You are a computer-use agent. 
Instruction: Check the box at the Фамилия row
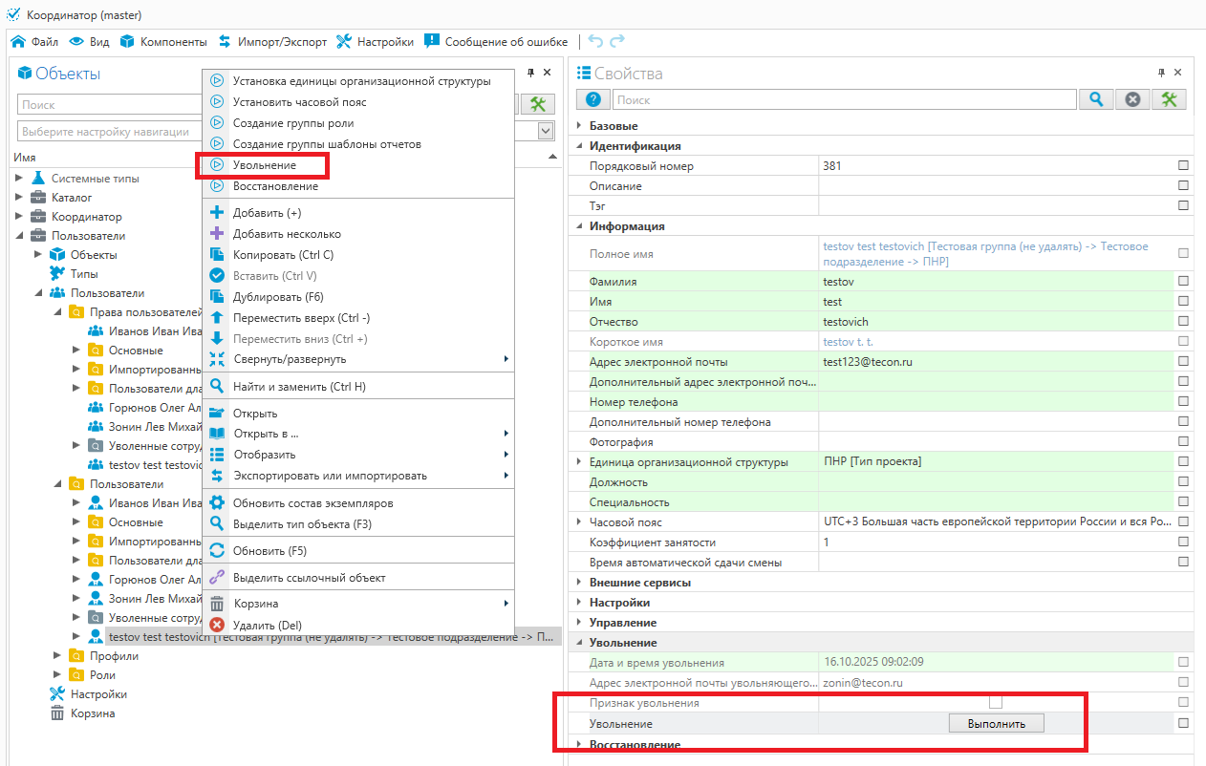[1184, 282]
